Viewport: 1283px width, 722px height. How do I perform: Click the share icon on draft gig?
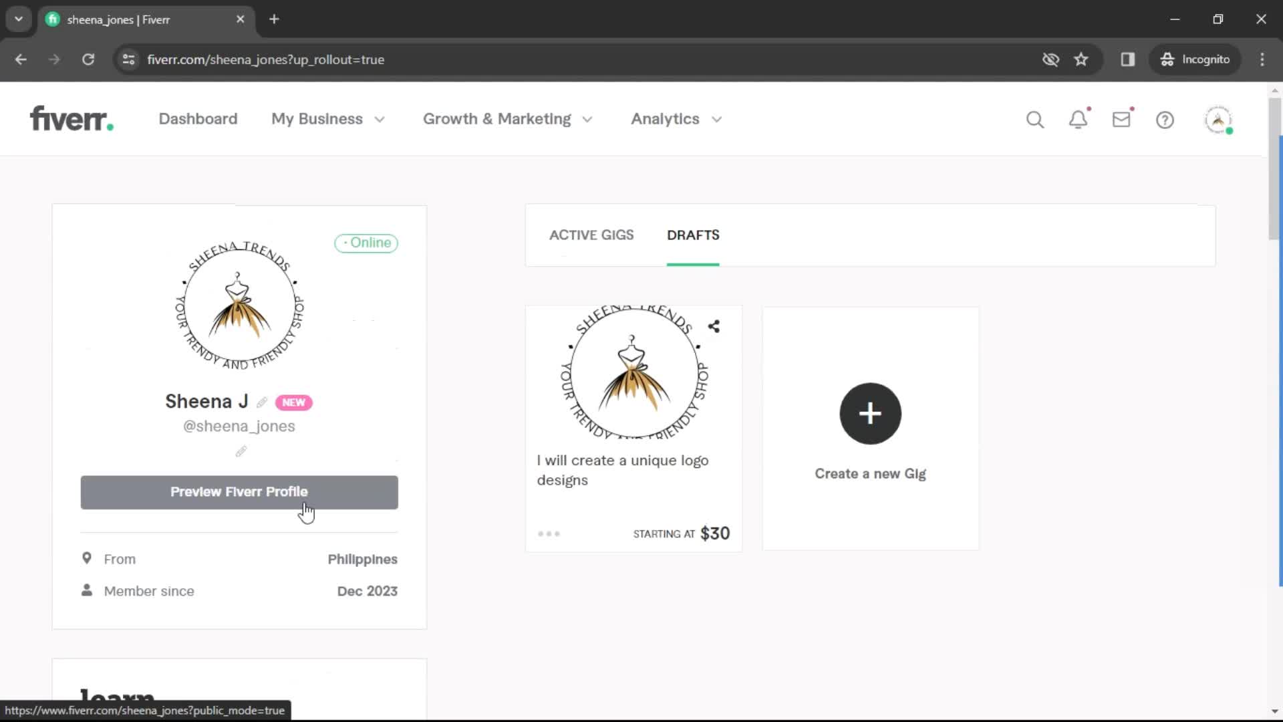(x=714, y=326)
